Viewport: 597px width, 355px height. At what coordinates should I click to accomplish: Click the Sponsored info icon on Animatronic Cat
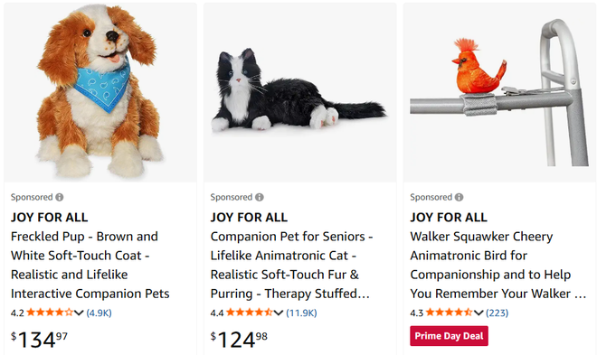click(x=260, y=197)
